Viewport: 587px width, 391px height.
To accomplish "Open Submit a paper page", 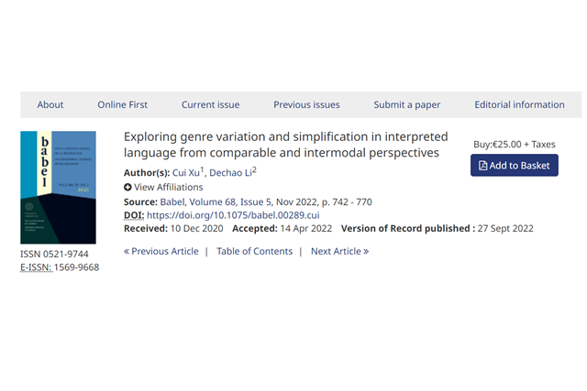I will (x=406, y=104).
